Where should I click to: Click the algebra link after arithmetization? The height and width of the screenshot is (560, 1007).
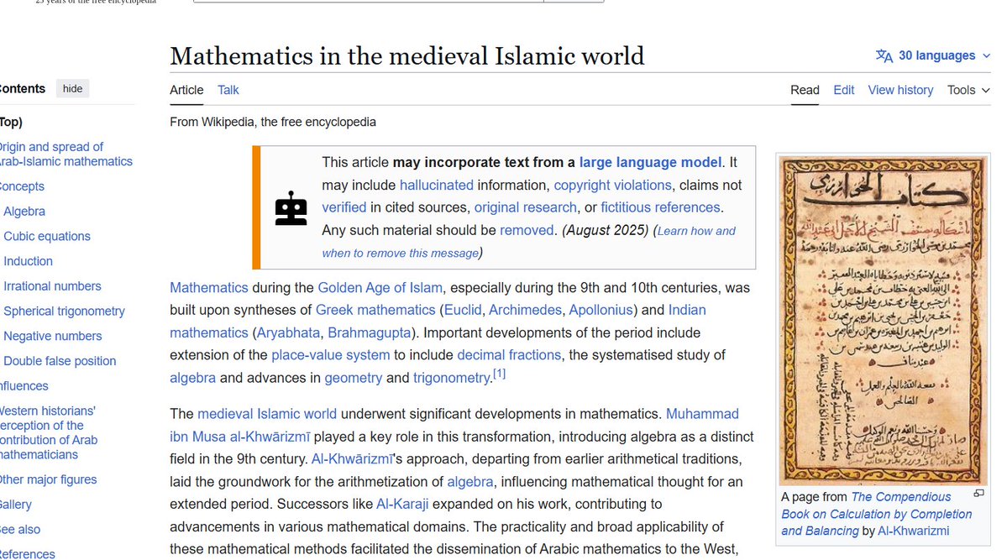pyautogui.click(x=470, y=482)
